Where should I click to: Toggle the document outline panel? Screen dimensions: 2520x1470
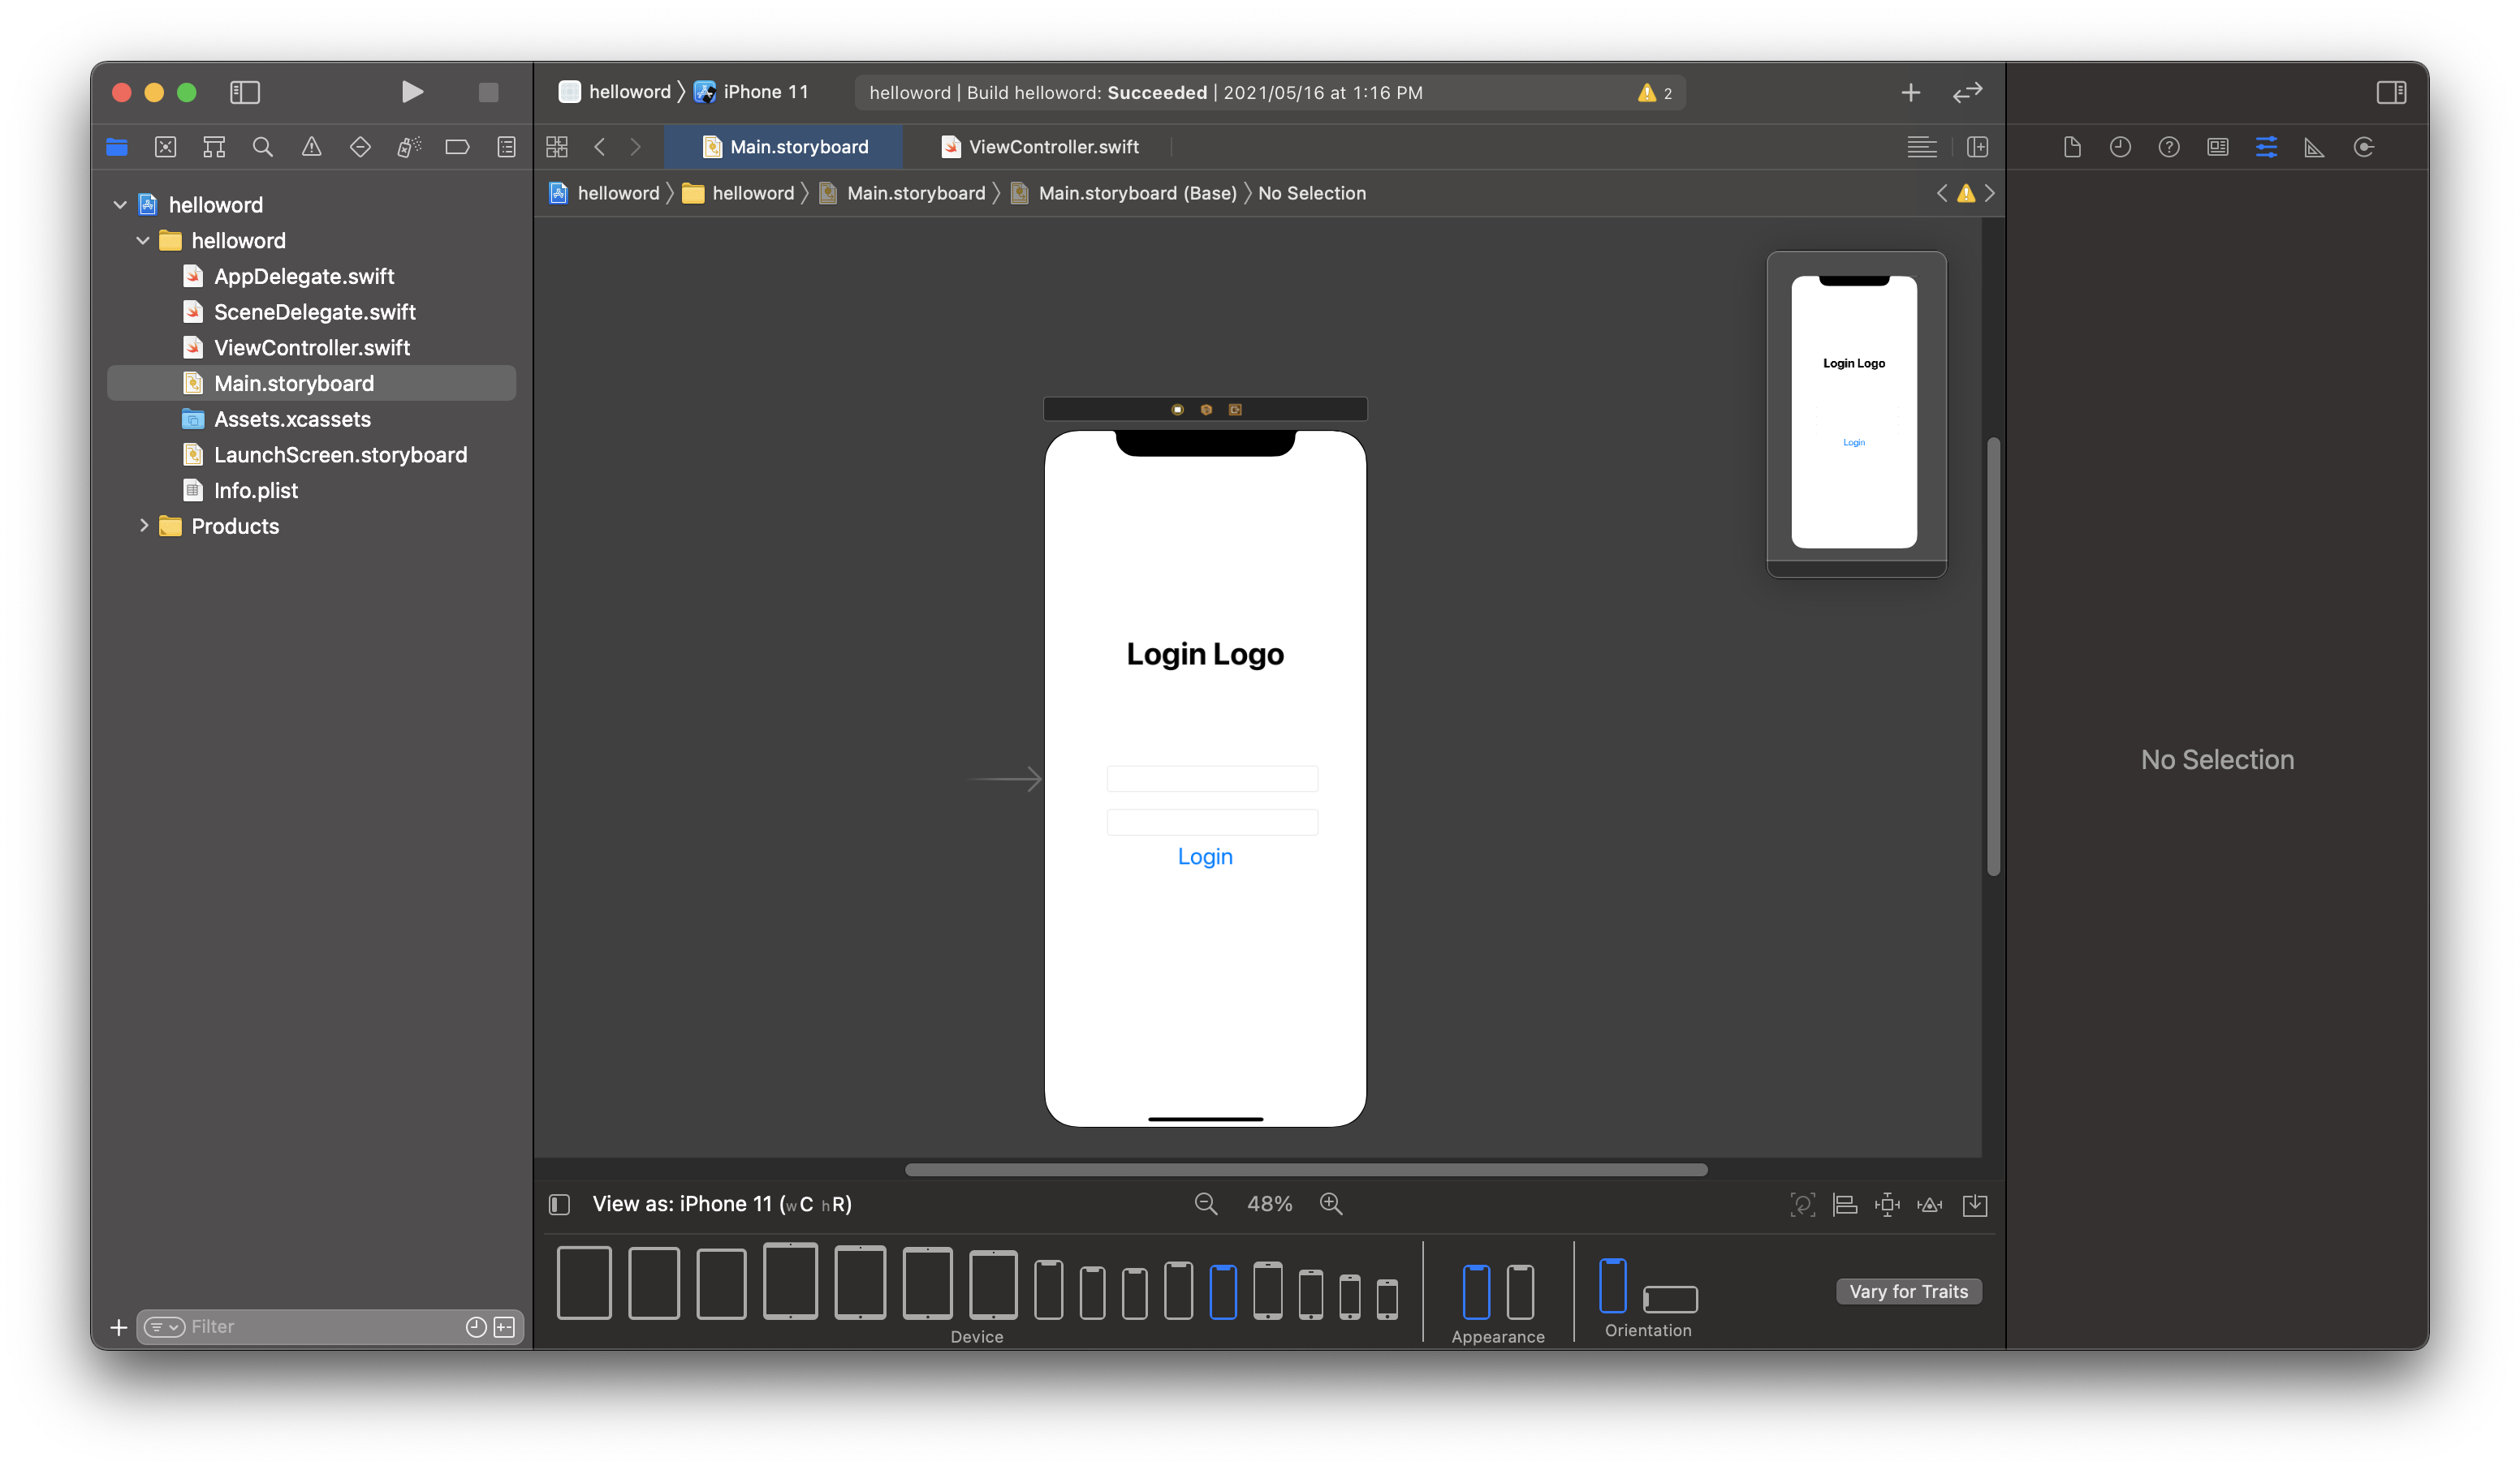[x=560, y=1204]
